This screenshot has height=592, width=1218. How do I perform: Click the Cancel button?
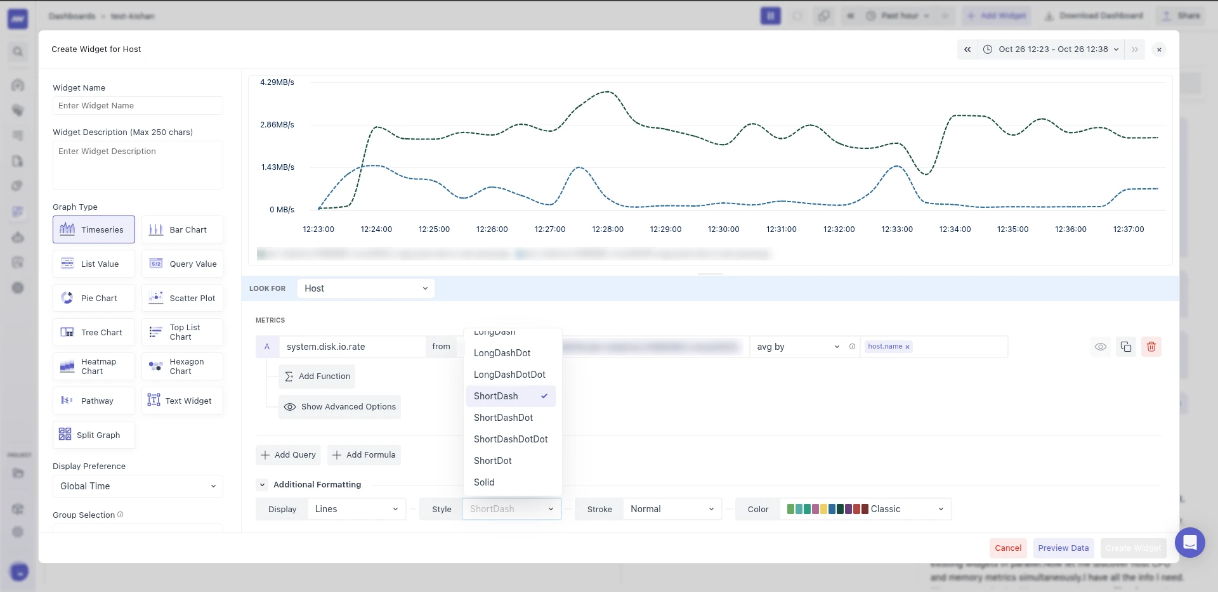(x=1008, y=548)
